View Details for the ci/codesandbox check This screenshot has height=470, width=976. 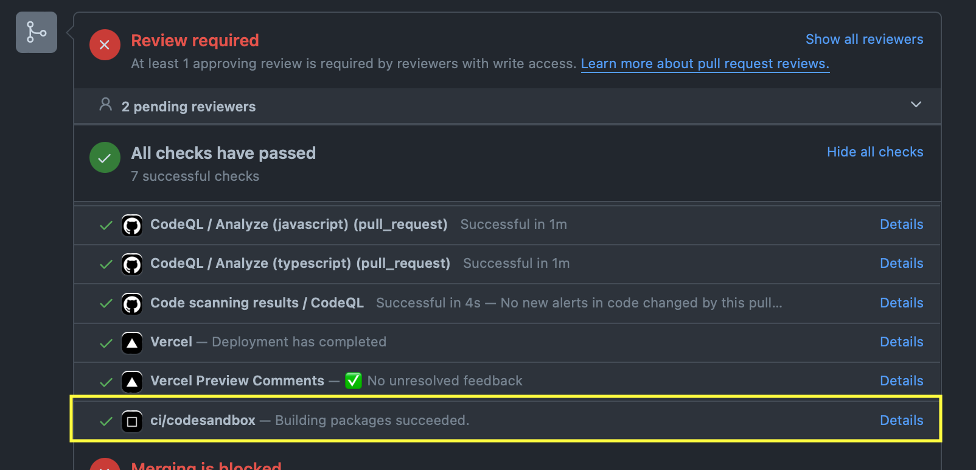[901, 420]
